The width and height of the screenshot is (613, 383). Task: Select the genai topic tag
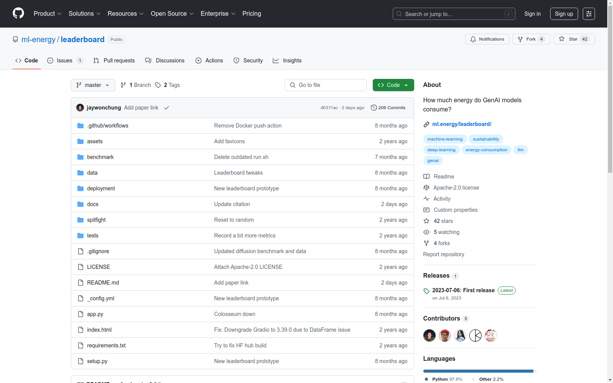click(433, 160)
